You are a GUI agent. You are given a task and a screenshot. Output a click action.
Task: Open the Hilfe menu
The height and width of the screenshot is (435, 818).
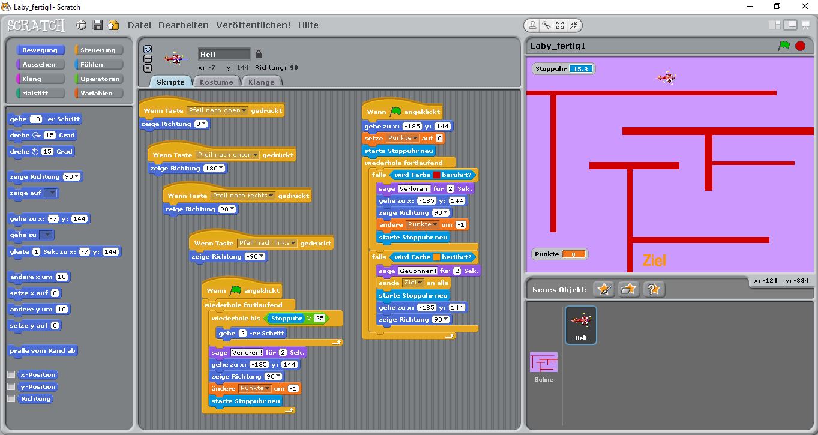pyautogui.click(x=308, y=25)
